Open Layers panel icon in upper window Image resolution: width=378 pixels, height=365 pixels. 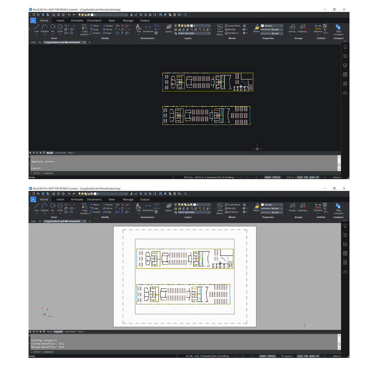169,27
